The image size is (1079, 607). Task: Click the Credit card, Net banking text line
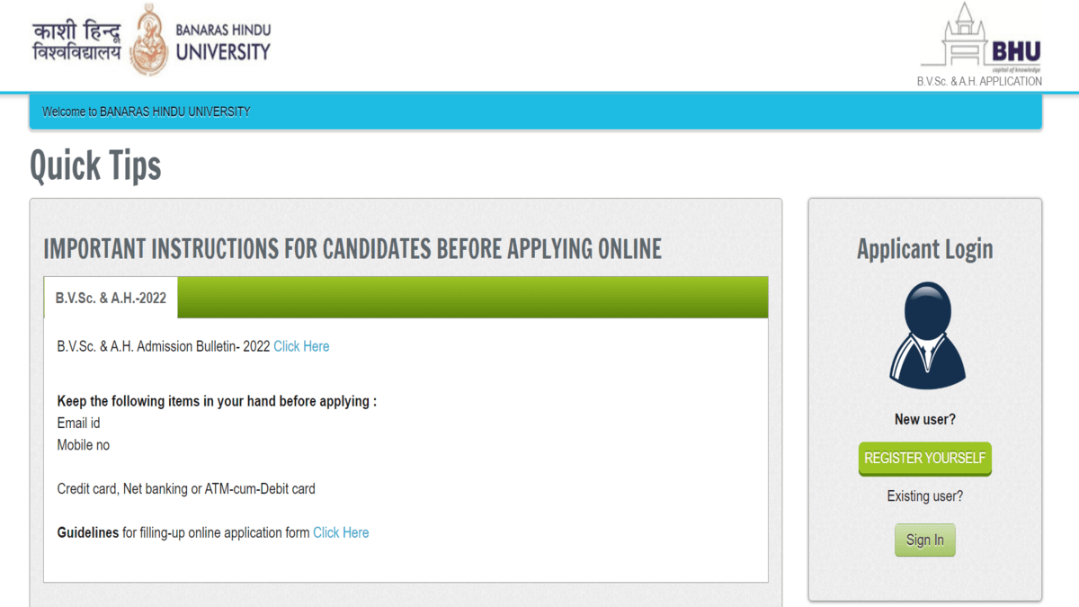point(186,489)
